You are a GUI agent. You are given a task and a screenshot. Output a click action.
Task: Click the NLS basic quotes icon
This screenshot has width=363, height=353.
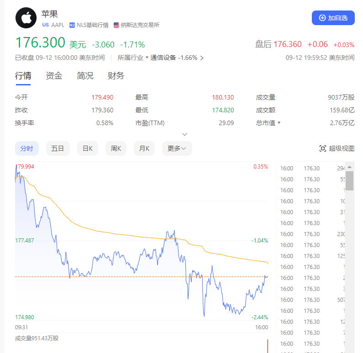[x=72, y=25]
